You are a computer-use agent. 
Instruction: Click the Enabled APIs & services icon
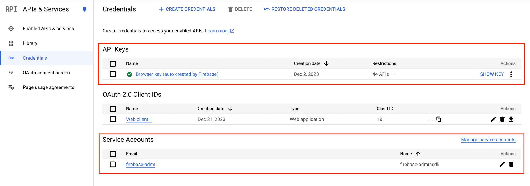click(11, 29)
